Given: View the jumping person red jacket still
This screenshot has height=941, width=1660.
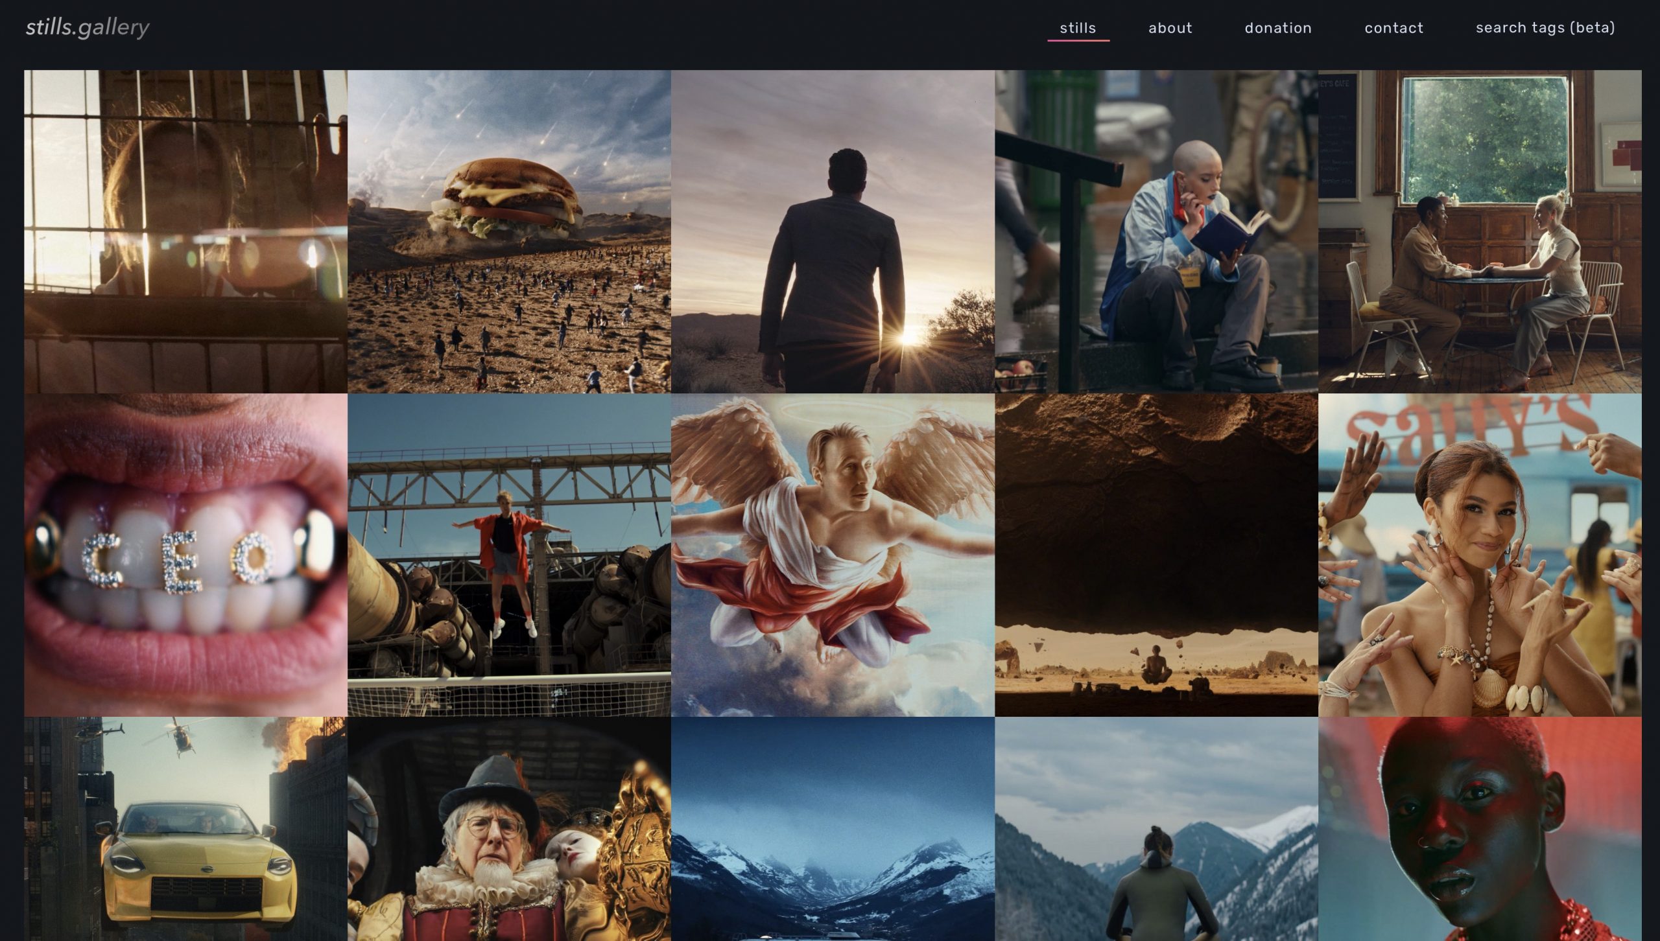Looking at the screenshot, I should 509,555.
